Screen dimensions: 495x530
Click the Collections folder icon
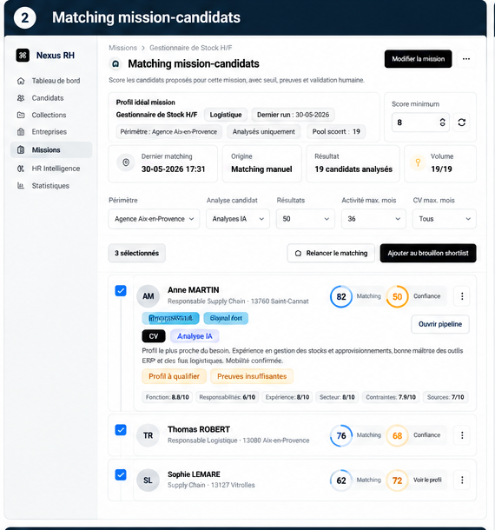21,115
